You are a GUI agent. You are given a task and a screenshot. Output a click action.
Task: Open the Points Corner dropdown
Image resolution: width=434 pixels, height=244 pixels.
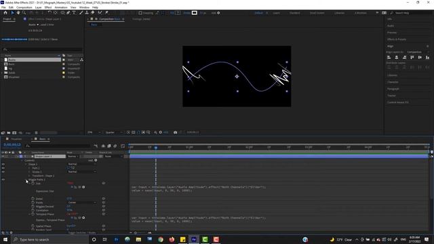(x=82, y=203)
